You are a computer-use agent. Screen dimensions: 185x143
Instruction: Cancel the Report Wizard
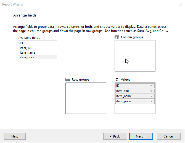[x=169, y=136]
